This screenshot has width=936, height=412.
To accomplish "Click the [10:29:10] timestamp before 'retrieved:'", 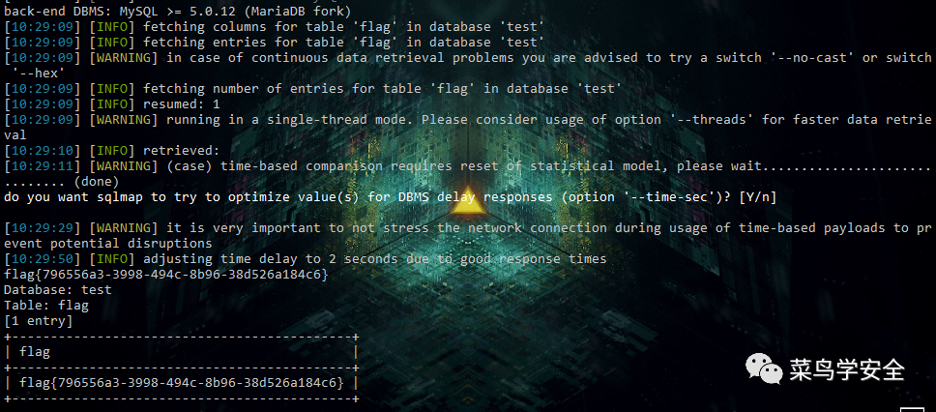I will (43, 151).
